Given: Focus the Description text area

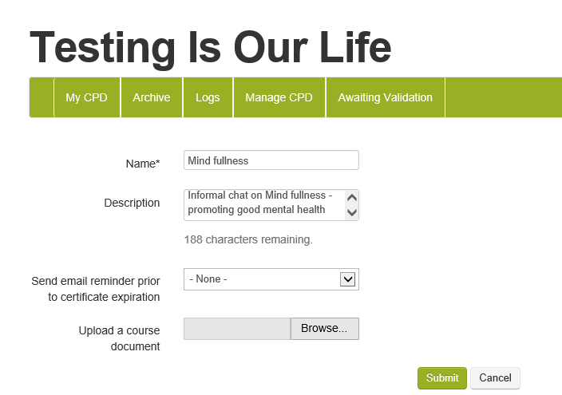Looking at the screenshot, I should 263,204.
